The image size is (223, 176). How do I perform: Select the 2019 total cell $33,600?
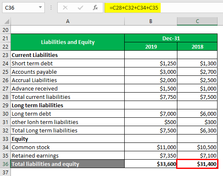click(151, 164)
